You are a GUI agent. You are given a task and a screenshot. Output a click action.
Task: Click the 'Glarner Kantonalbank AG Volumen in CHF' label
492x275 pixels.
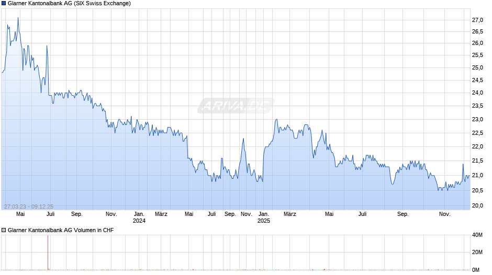[x=61, y=230]
